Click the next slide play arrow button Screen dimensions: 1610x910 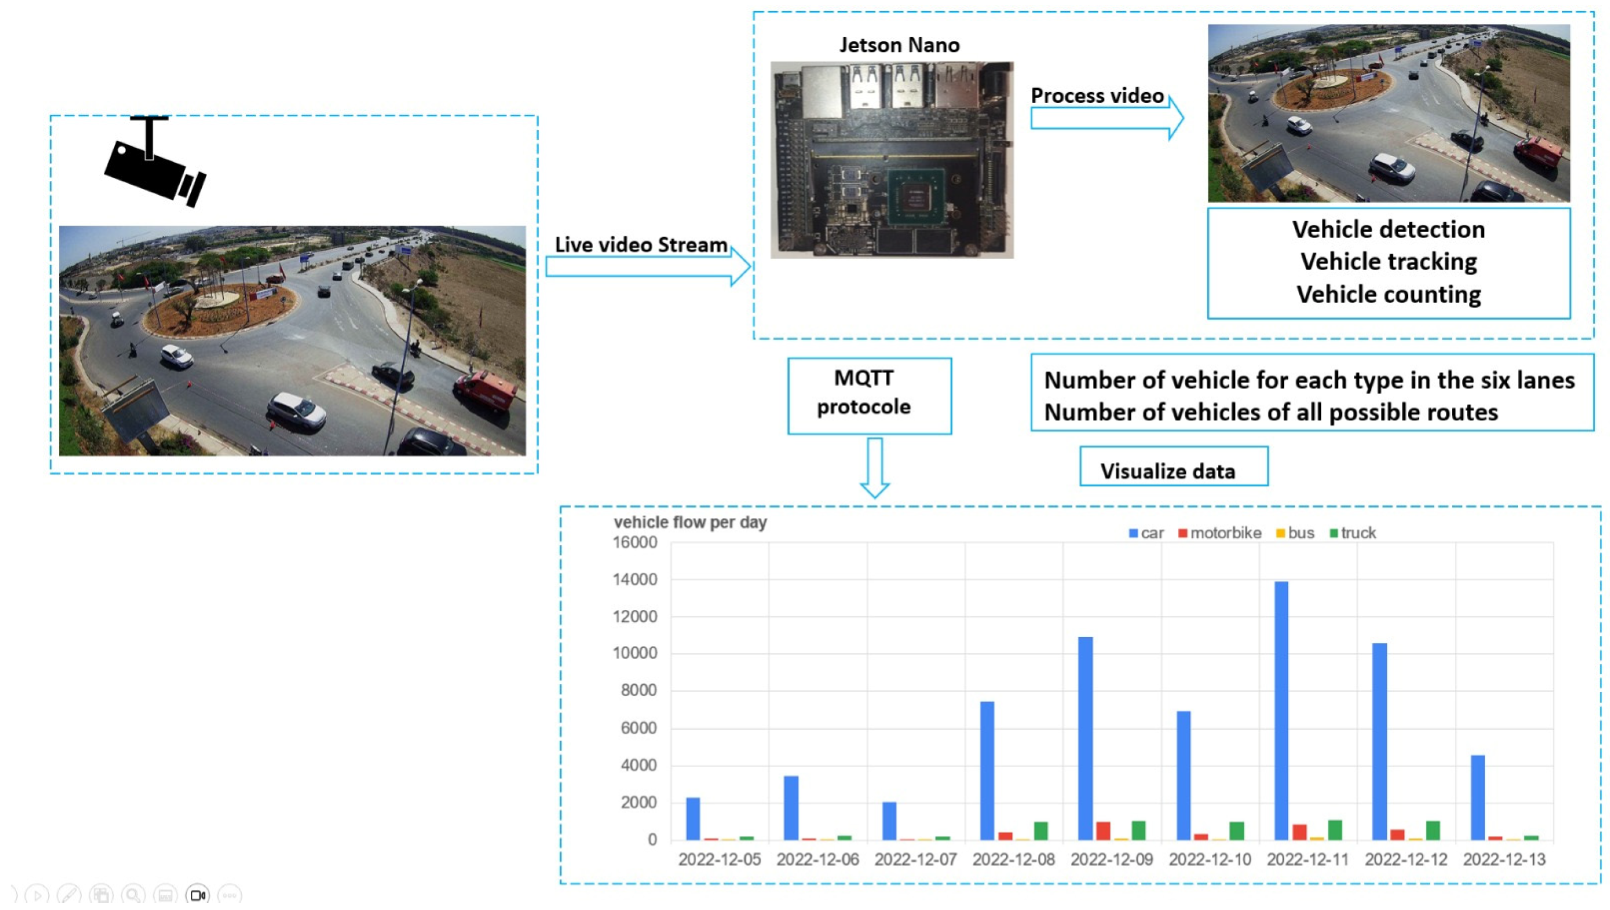click(36, 895)
